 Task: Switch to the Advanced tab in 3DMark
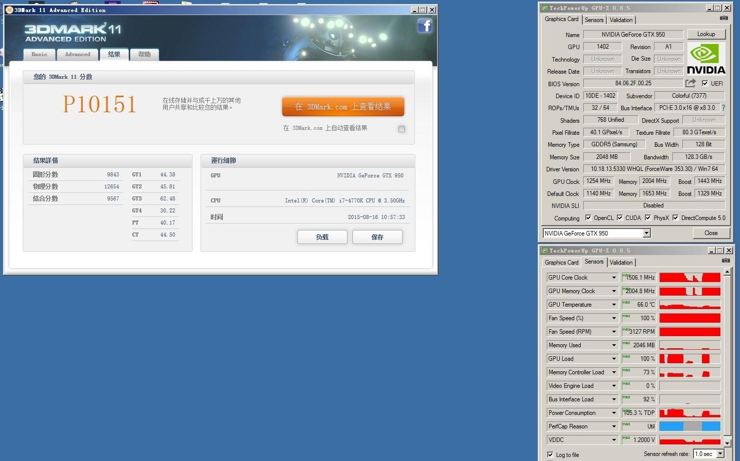[78, 55]
